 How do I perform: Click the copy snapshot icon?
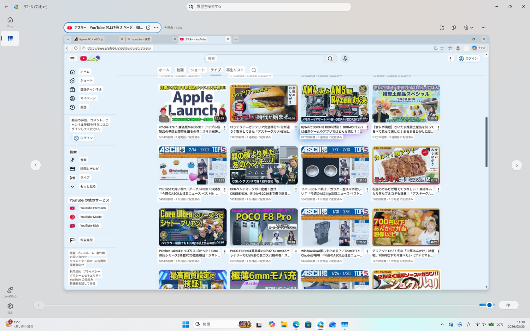coord(454,28)
